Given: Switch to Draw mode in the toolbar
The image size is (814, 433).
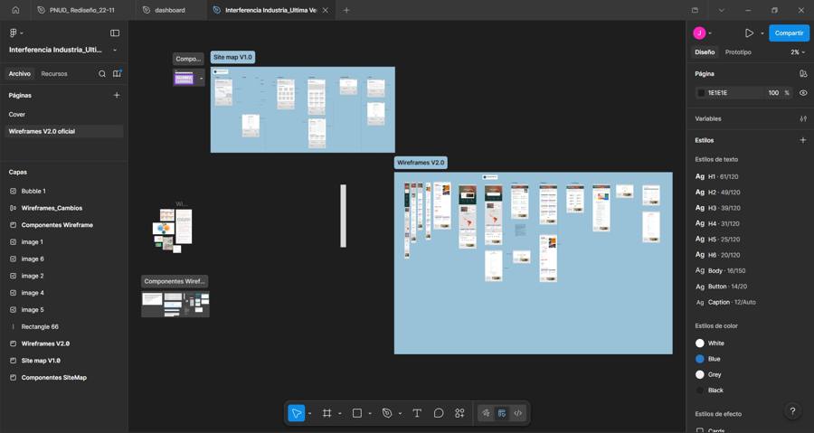Looking at the screenshot, I should [x=486, y=413].
